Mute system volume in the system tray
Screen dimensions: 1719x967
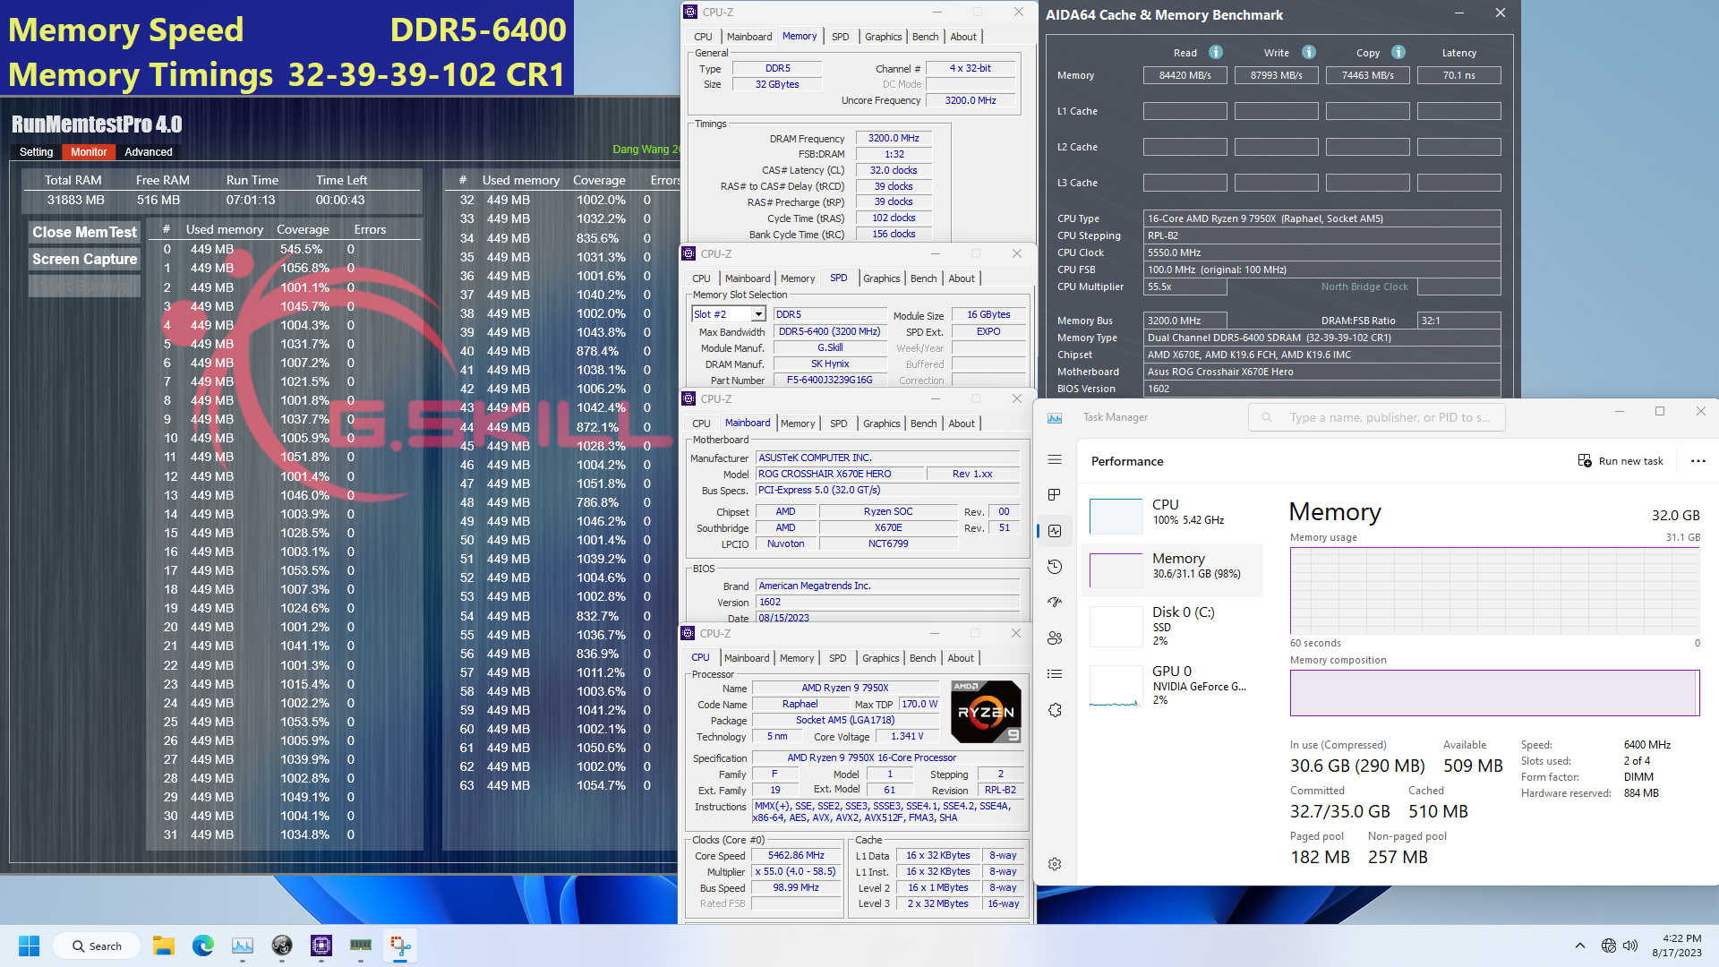coord(1631,946)
